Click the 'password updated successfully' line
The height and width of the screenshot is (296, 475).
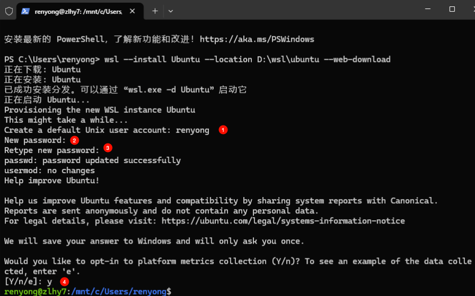(x=93, y=160)
